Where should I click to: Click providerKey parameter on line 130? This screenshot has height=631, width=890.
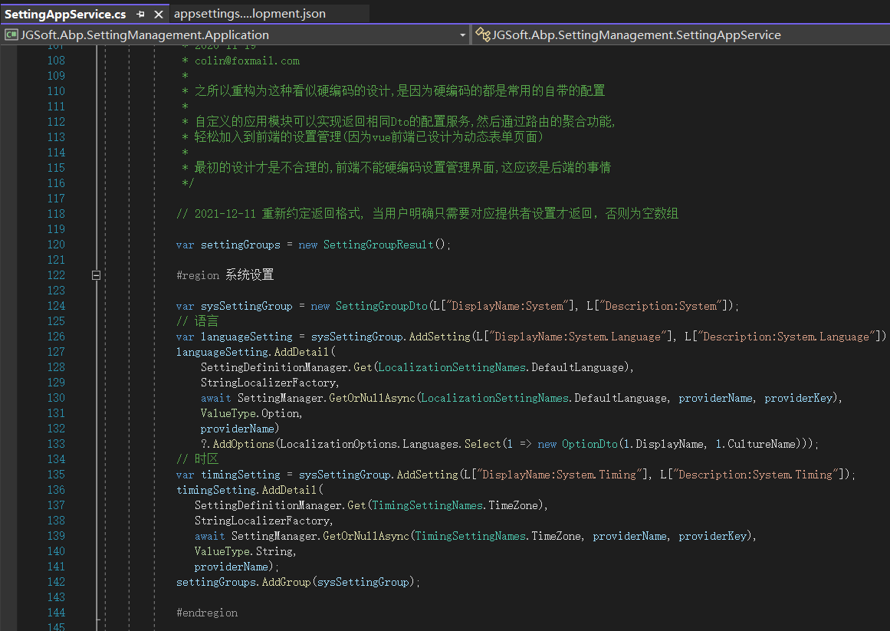tap(799, 398)
